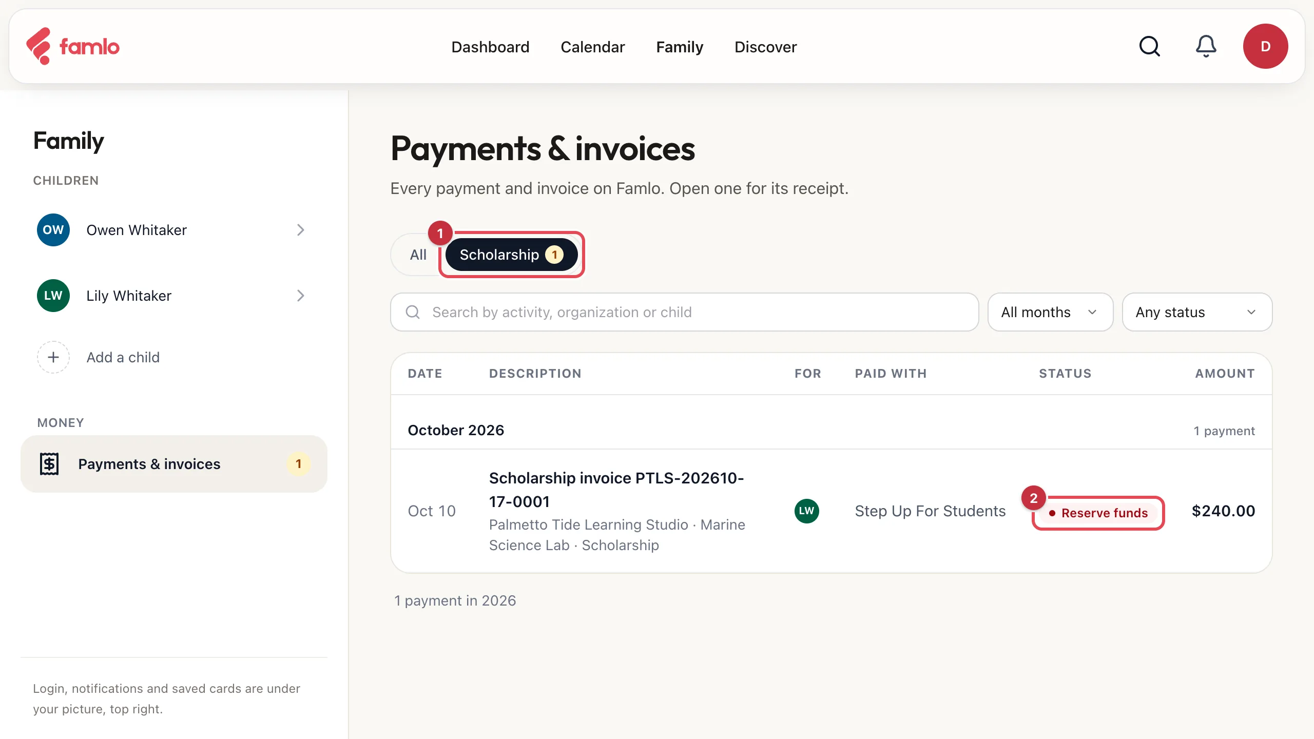Click the PAID WITH column header

pyautogui.click(x=891, y=374)
